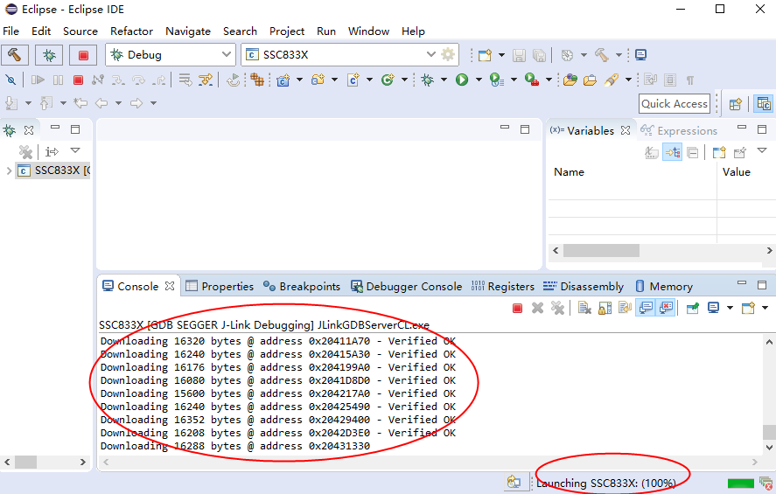The height and width of the screenshot is (494, 776).
Task: Click Display Selected Console monitor icon
Action: pos(713,308)
